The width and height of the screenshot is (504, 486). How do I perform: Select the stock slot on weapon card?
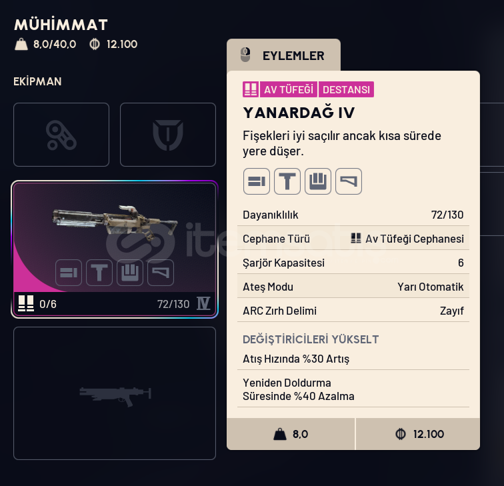[x=161, y=273]
